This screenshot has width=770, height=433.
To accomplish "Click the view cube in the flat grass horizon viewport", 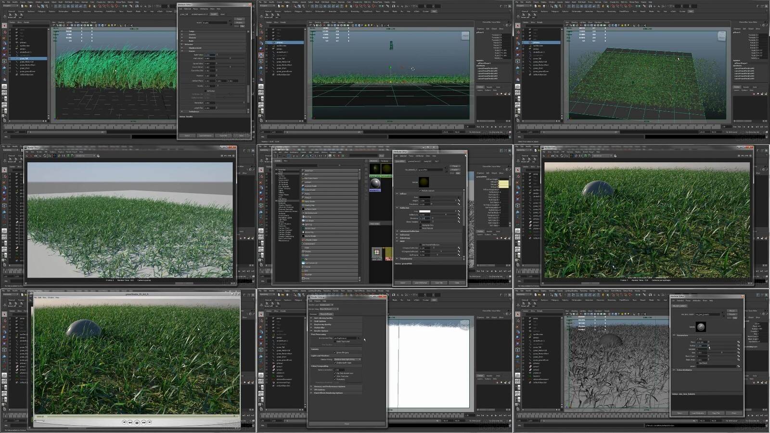I will pos(465,36).
